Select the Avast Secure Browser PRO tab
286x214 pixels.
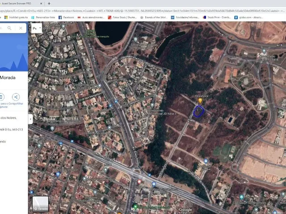pyautogui.click(x=21, y=4)
